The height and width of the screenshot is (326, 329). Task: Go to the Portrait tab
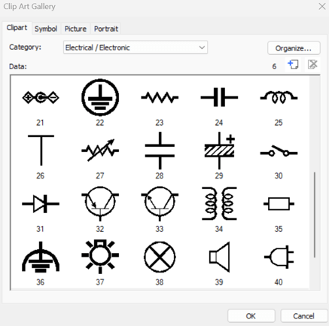coord(106,29)
